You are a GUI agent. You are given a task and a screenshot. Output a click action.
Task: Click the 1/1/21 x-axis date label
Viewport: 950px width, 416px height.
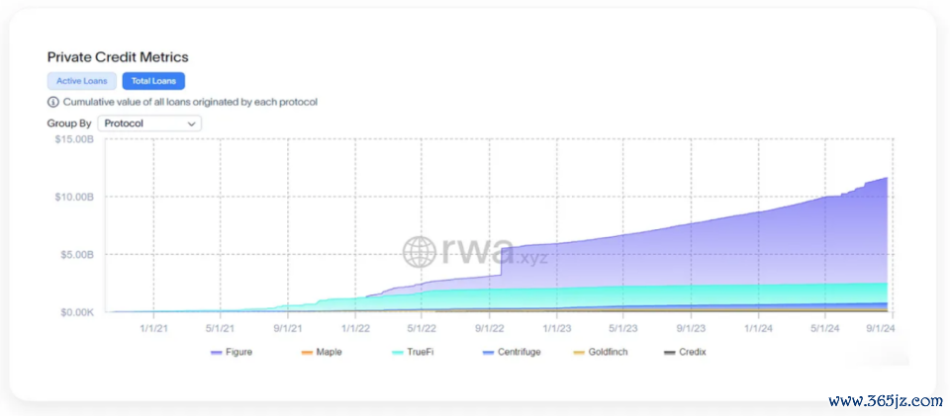point(153,327)
